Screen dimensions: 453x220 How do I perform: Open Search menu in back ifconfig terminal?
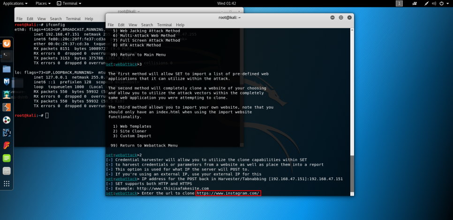pyautogui.click(x=56, y=19)
